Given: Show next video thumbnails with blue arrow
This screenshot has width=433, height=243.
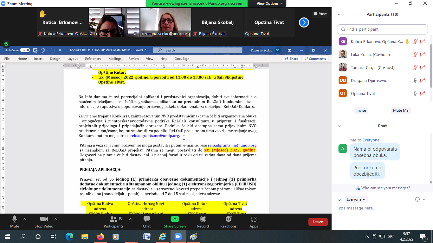Looking at the screenshot, I should (x=304, y=22).
